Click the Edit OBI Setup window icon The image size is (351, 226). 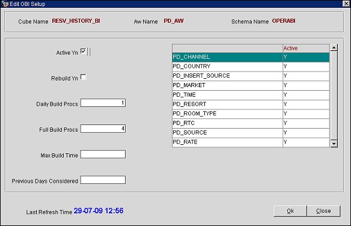5,4
